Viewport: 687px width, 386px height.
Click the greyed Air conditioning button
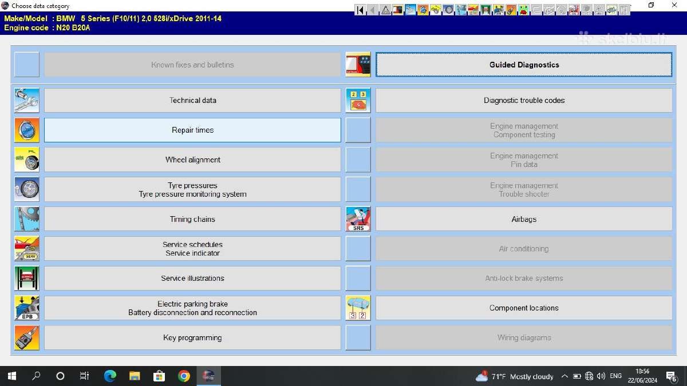524,249
